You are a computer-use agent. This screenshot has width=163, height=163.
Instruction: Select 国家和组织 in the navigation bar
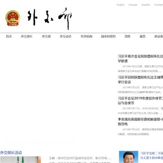108,36
